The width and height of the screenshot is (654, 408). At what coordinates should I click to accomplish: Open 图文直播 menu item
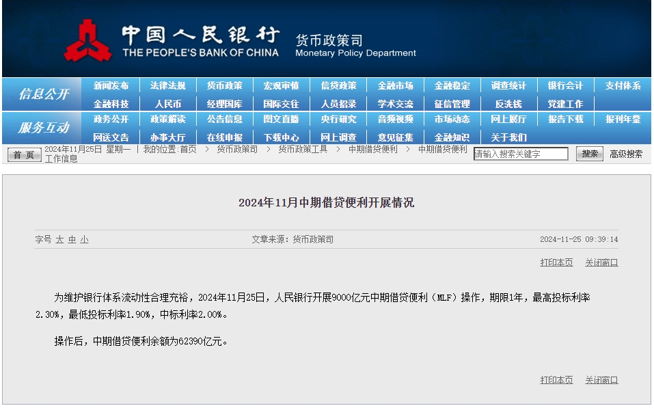click(x=281, y=120)
